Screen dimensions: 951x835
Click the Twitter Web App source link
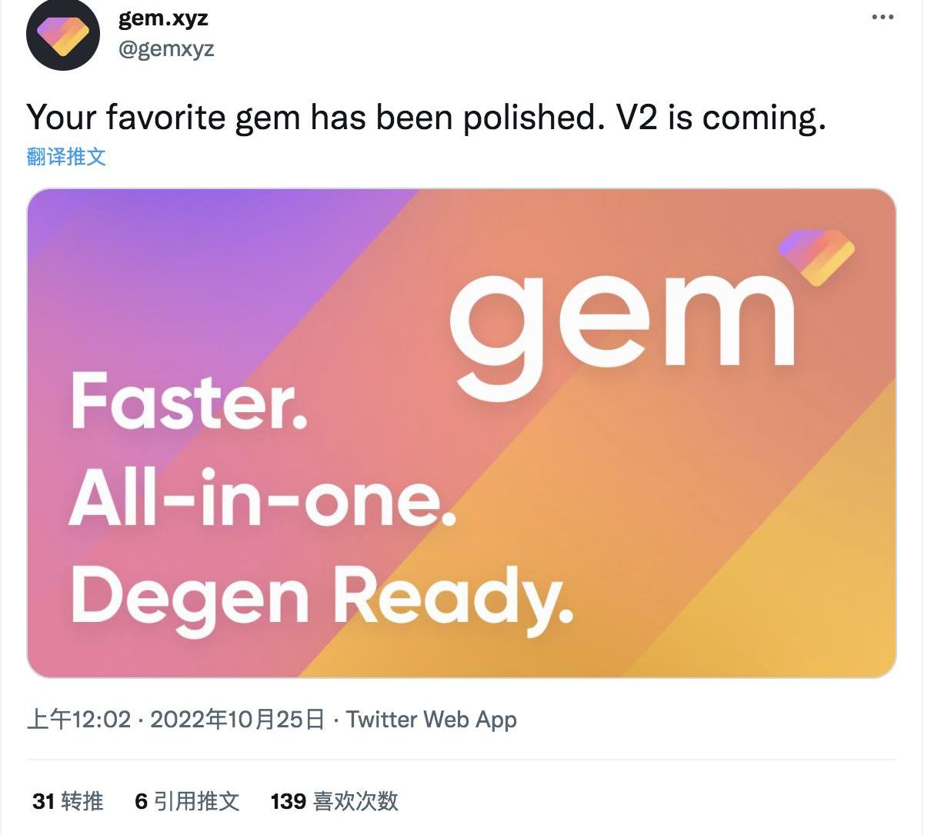click(431, 720)
